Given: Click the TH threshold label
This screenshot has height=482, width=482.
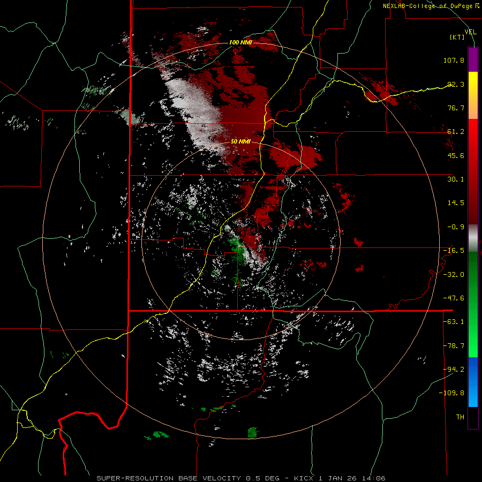Looking at the screenshot, I should (460, 417).
